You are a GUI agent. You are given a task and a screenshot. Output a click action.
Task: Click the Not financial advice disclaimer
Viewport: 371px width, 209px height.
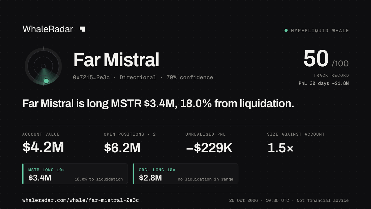(323, 200)
